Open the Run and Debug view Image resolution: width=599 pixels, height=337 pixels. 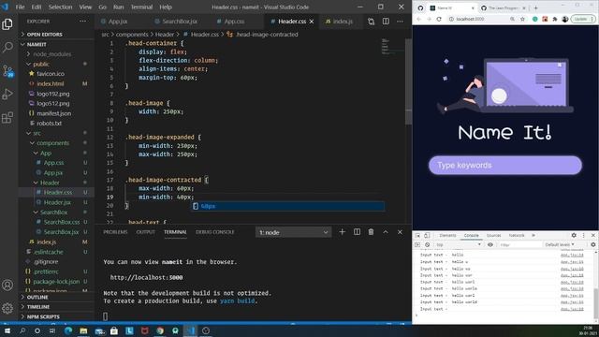pos(7,94)
